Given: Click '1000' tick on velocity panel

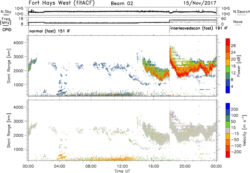Looking at the screenshot, I should pyautogui.click(x=19, y=149).
